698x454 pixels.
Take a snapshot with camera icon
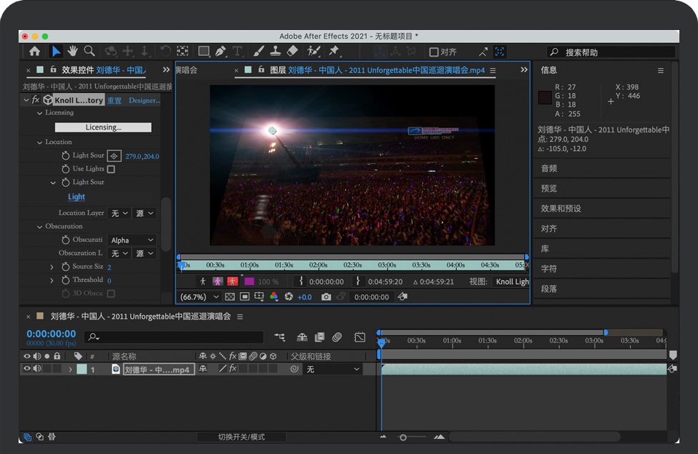(326, 296)
